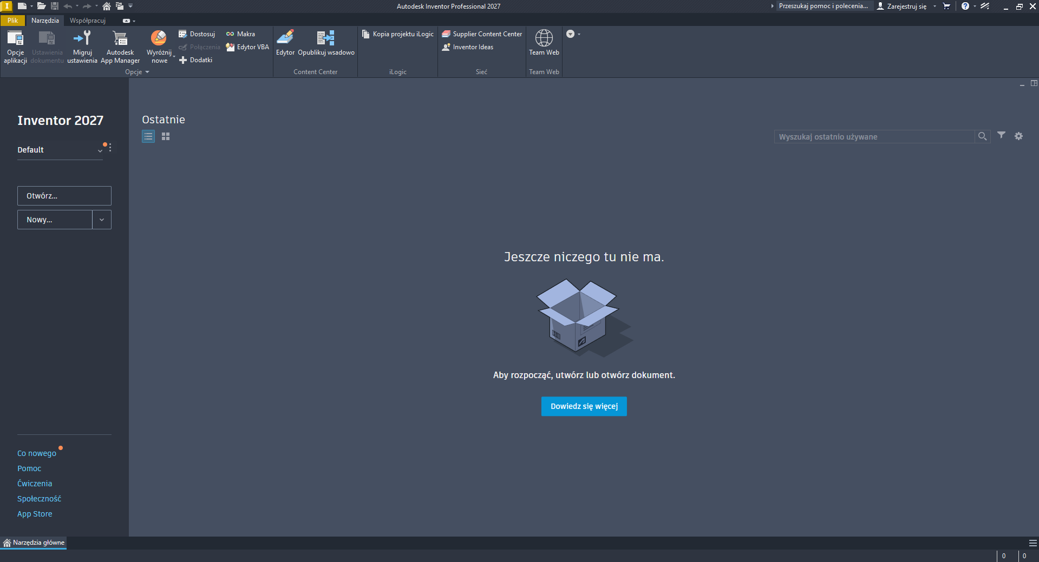Open the document tabs hamburger menu
This screenshot has height=562, width=1039.
point(1033,543)
